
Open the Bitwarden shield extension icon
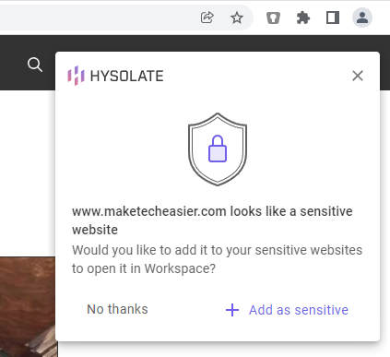tap(273, 18)
